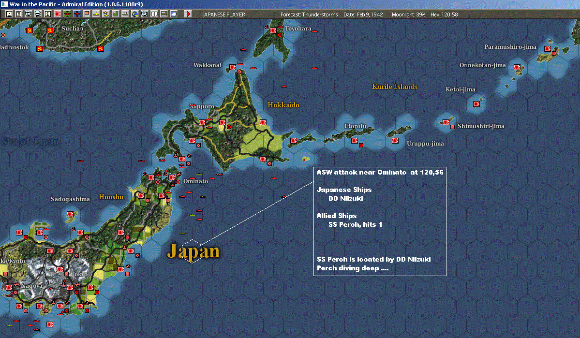Open the information 'i' toolbar icon

[x=48, y=14]
